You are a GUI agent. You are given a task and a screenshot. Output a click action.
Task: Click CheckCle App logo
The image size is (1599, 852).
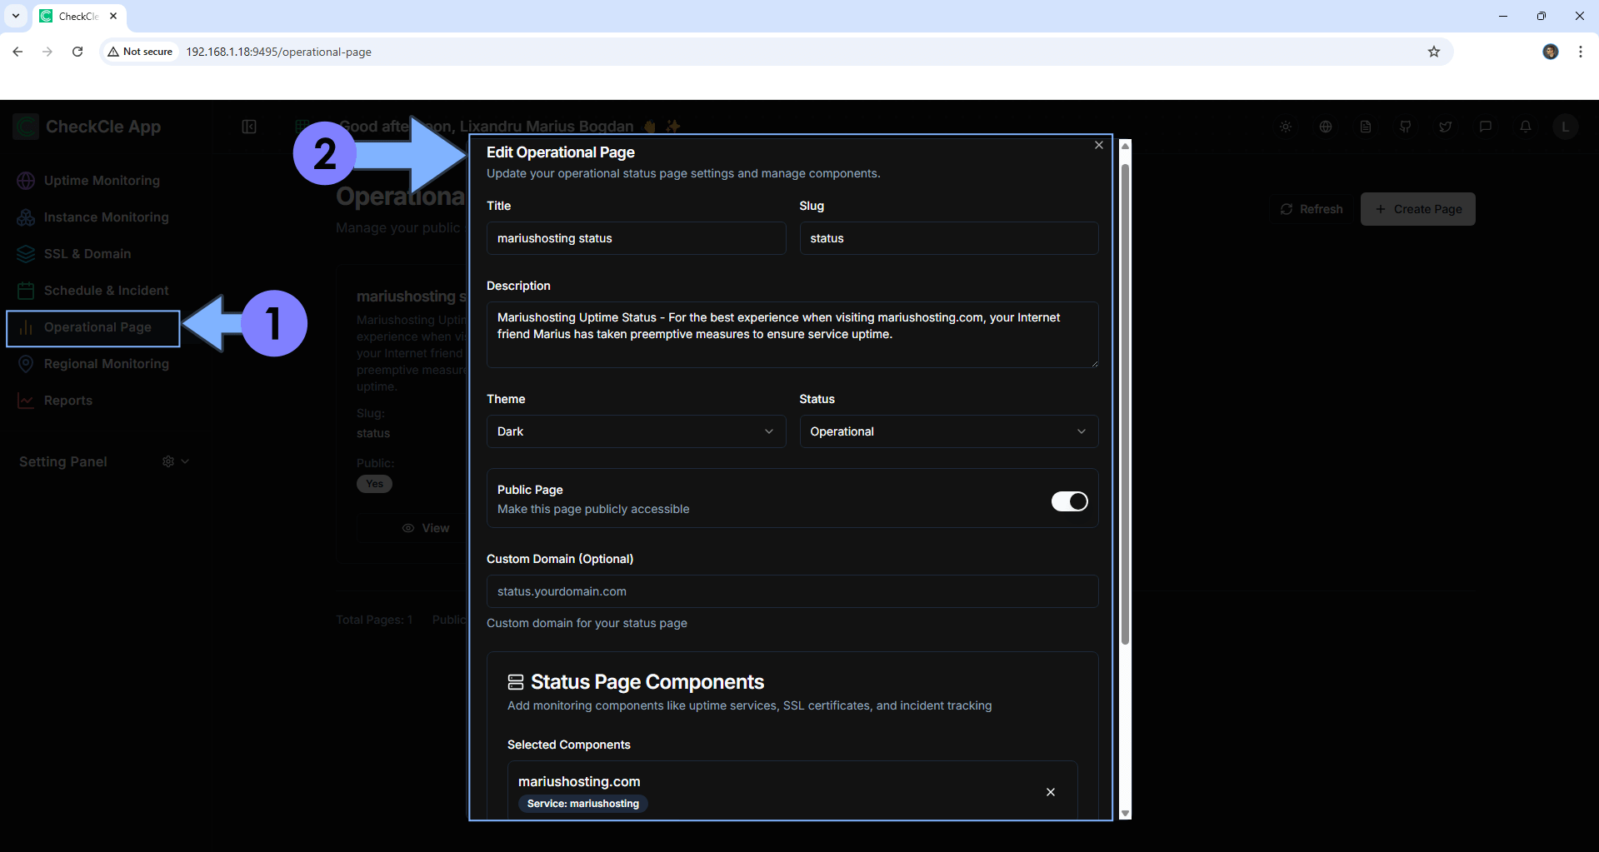pos(26,127)
